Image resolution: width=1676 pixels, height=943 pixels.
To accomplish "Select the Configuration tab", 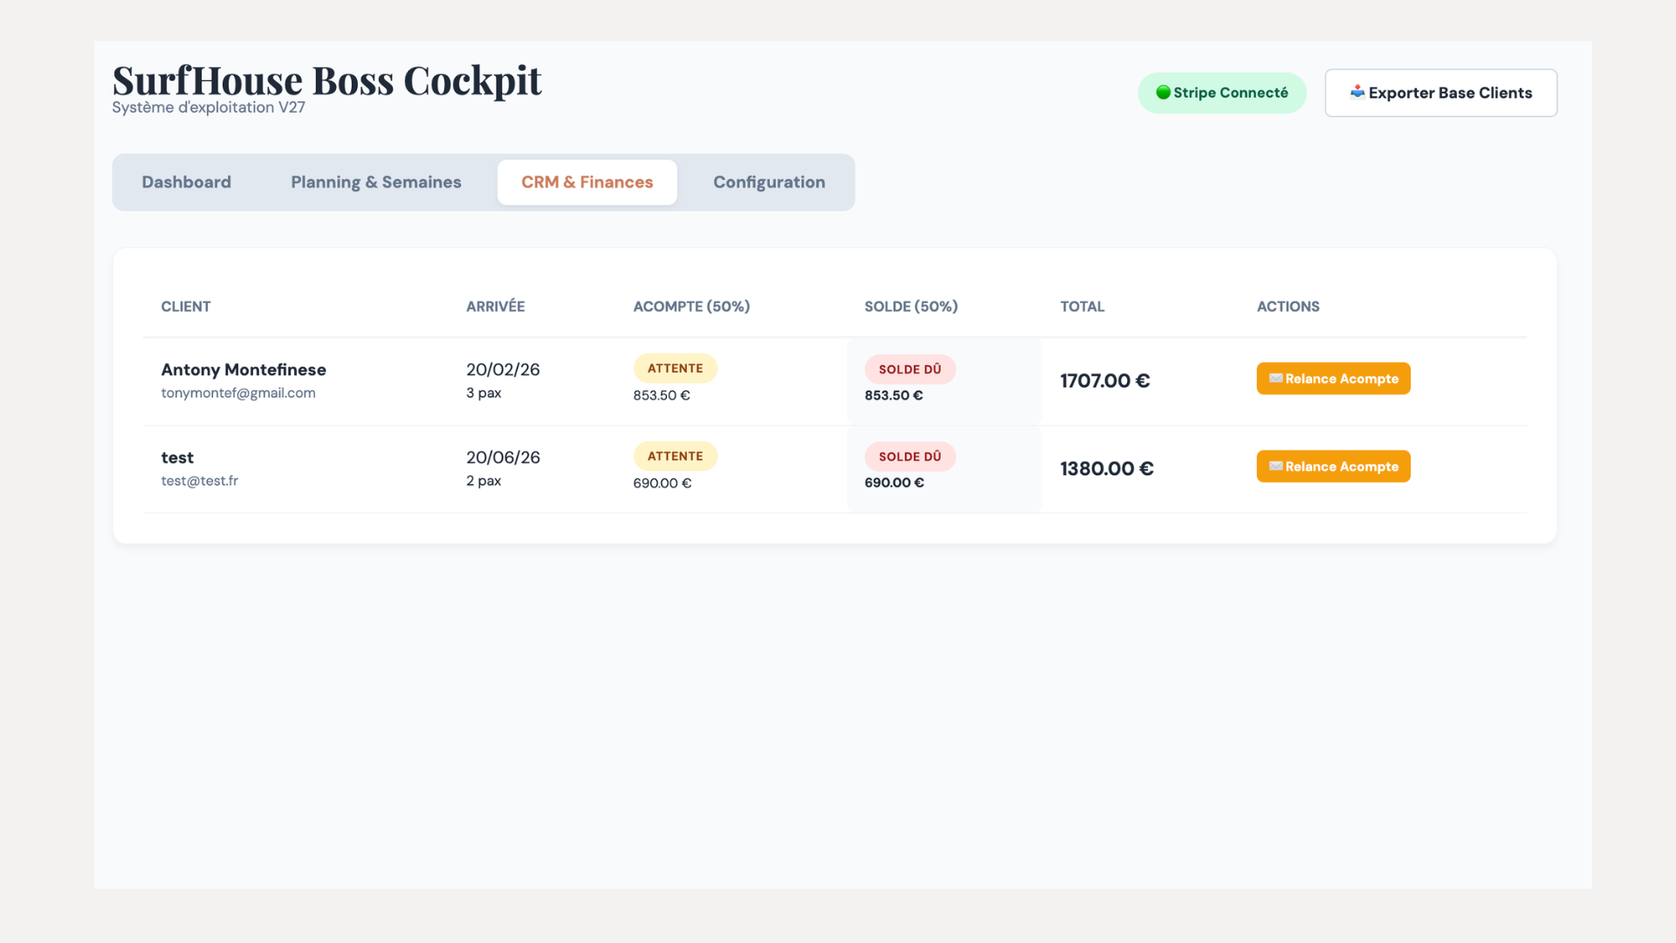I will pos(769,182).
